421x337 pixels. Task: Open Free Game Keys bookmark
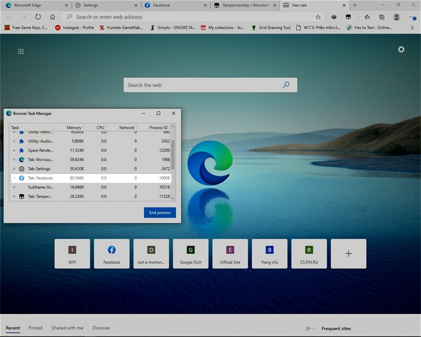pos(26,27)
